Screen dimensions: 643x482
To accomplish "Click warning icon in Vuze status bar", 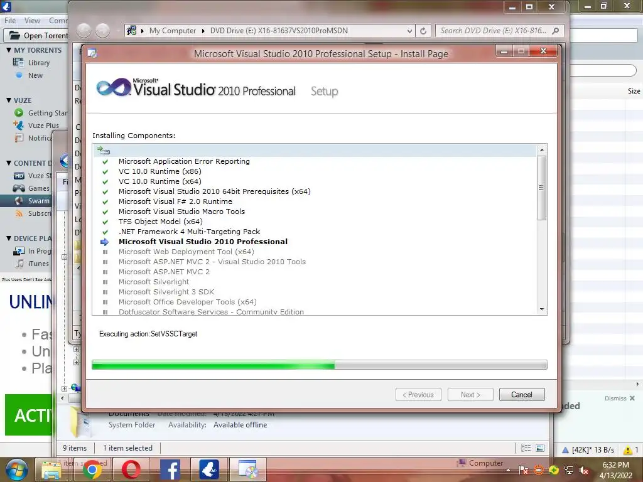I will tap(627, 450).
